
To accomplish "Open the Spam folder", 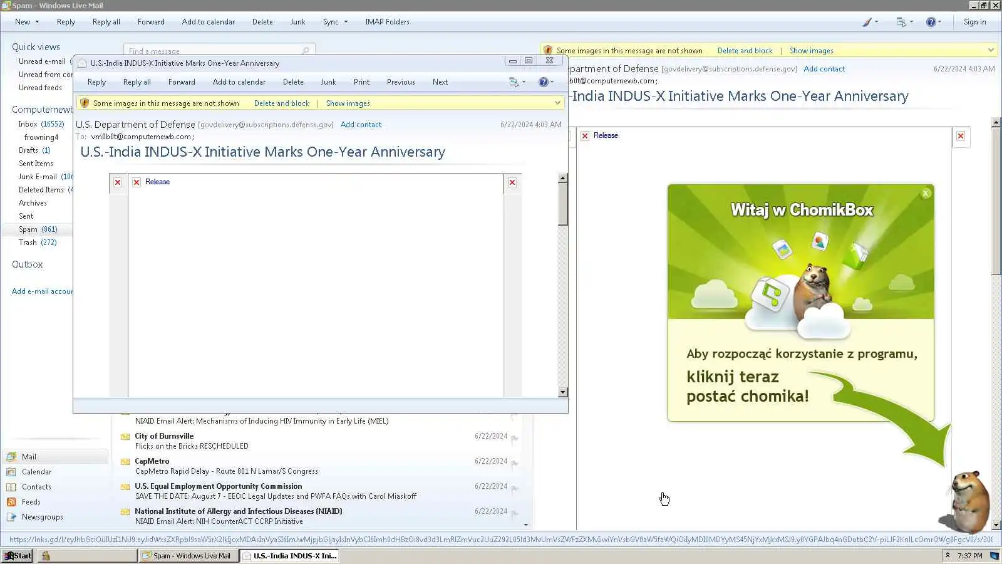I will click(38, 229).
